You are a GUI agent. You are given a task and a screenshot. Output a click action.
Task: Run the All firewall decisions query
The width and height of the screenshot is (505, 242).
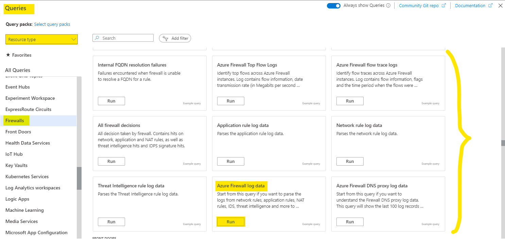(x=111, y=161)
